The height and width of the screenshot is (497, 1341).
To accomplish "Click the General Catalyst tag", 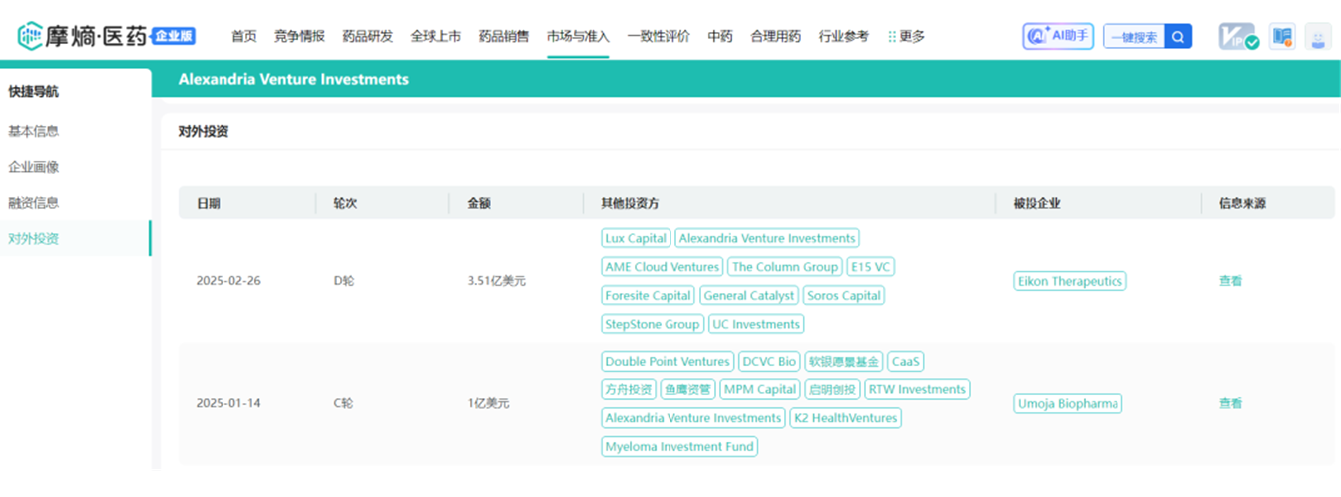I will point(749,296).
